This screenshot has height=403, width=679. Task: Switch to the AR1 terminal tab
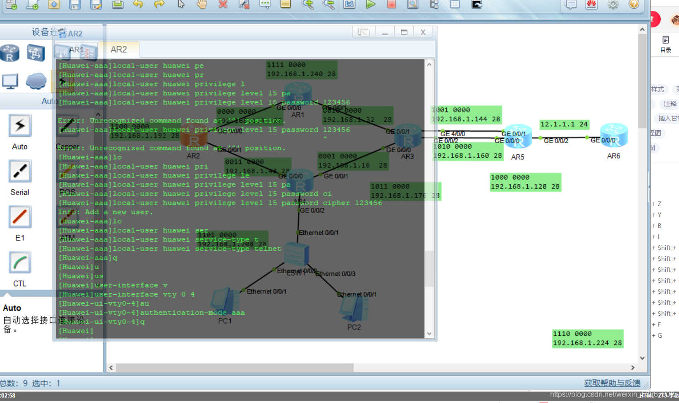[76, 50]
